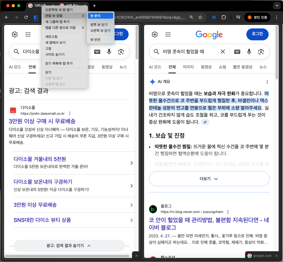Image resolution: width=283 pixels, height=262 pixels.
Task: Choose 뷰 반전 from the submenu
Action: pyautogui.click(x=95, y=40)
